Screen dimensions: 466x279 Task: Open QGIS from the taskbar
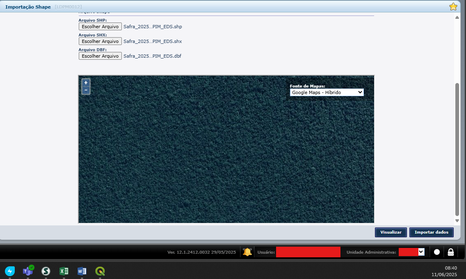100,271
